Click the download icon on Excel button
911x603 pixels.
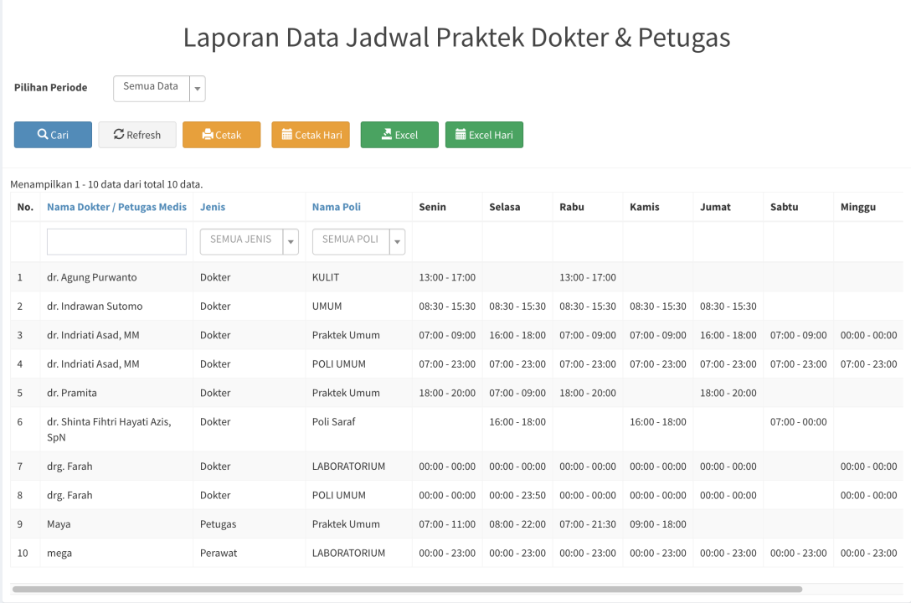[x=387, y=135]
